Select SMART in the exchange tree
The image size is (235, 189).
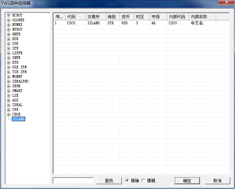(17, 91)
